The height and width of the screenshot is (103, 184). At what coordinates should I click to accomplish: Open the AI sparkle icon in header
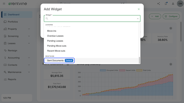coord(159,4)
